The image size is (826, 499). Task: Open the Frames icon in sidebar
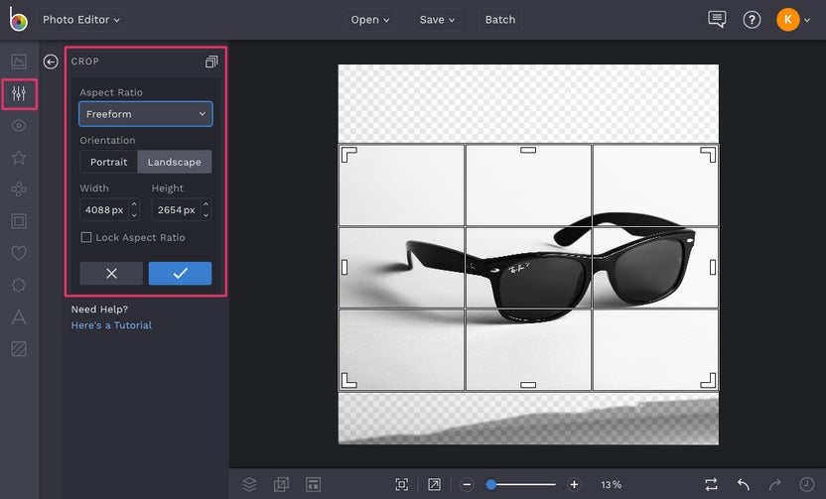(19, 221)
